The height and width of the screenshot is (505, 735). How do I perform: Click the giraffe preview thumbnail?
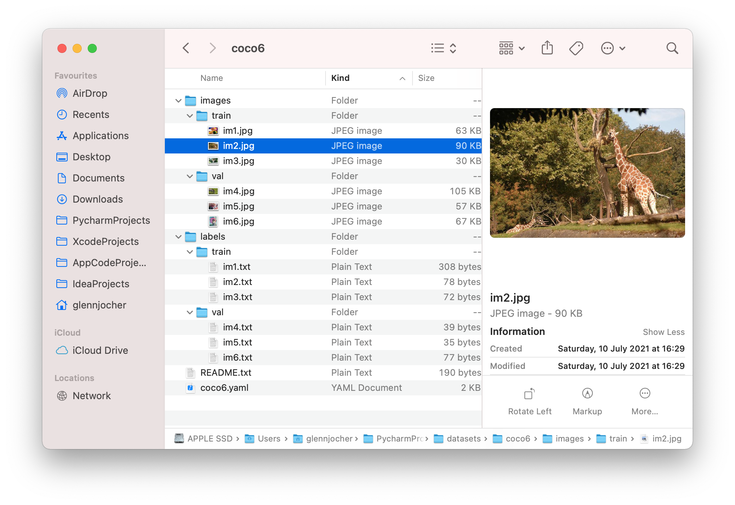click(x=587, y=173)
